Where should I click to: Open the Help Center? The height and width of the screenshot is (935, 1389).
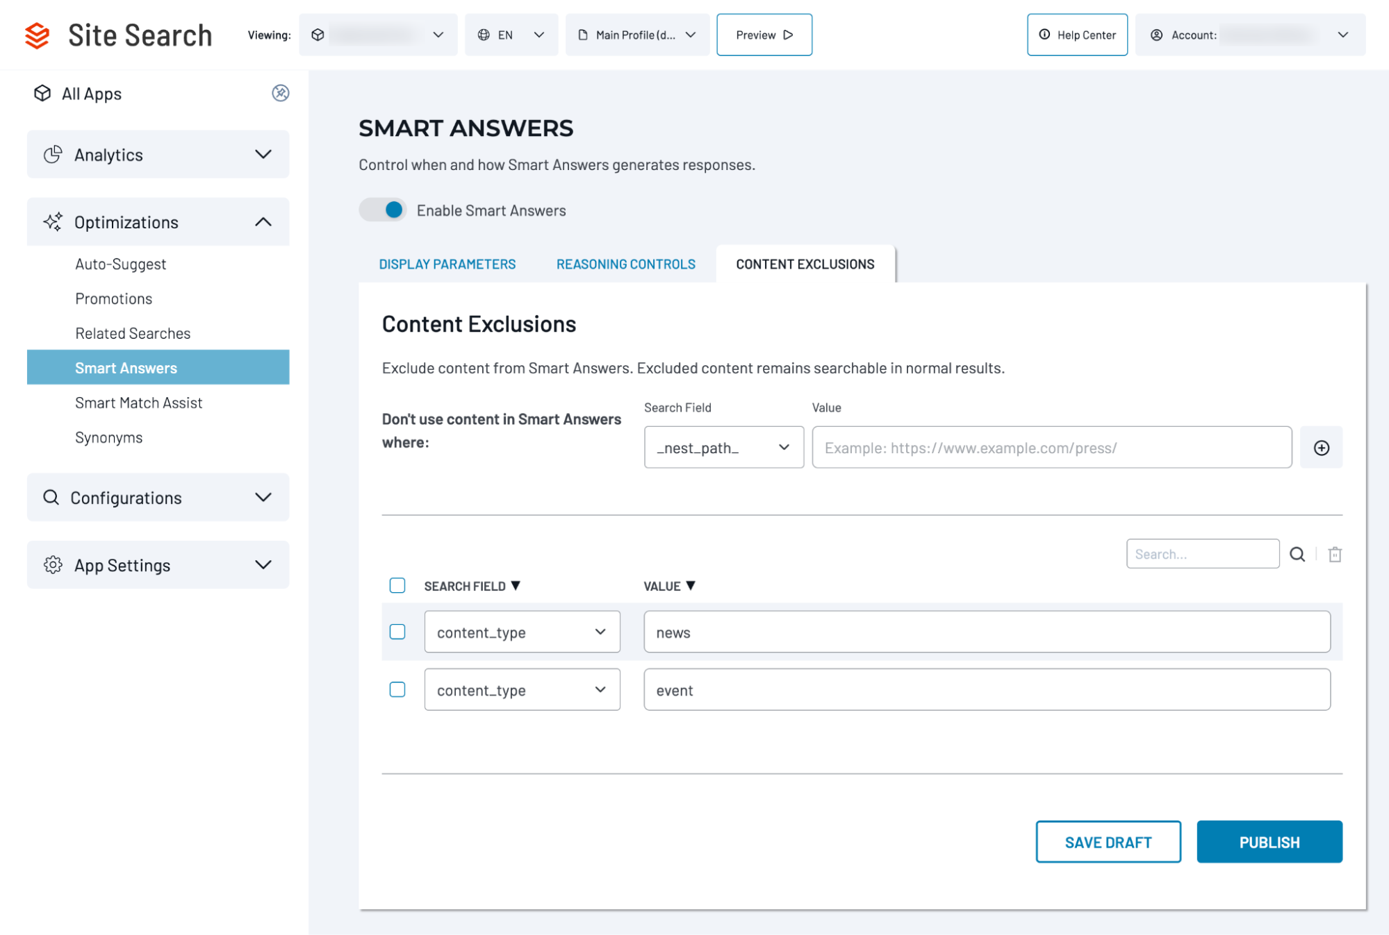click(x=1077, y=35)
